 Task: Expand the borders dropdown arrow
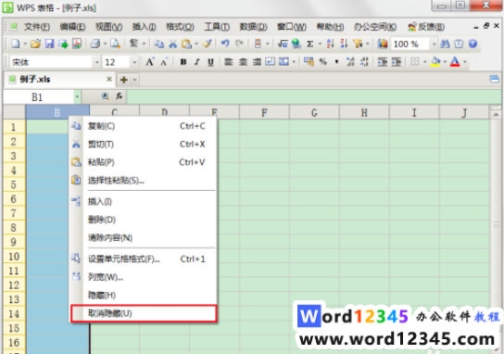424,62
